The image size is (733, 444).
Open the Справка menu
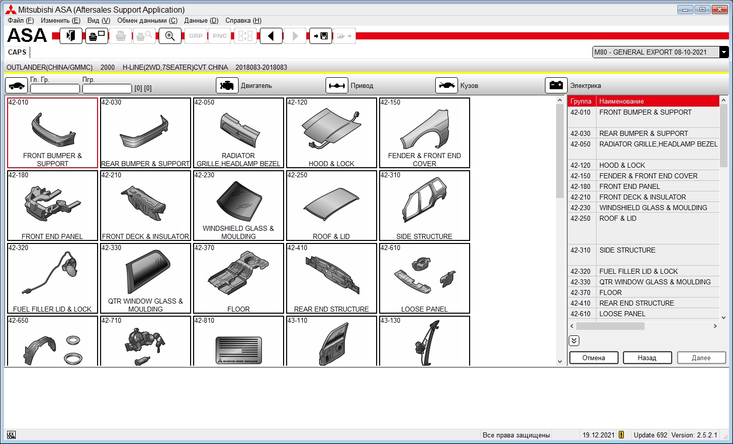point(243,20)
